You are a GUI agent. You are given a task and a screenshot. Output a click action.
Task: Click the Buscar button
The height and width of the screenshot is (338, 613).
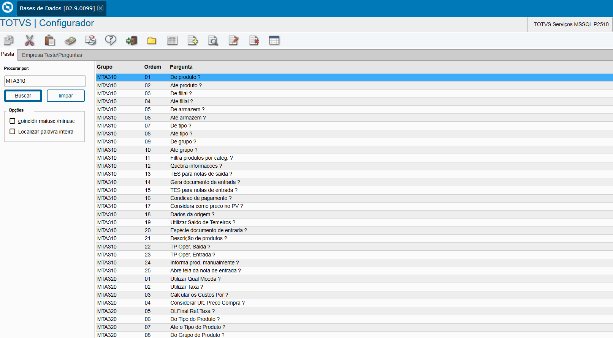coord(23,96)
